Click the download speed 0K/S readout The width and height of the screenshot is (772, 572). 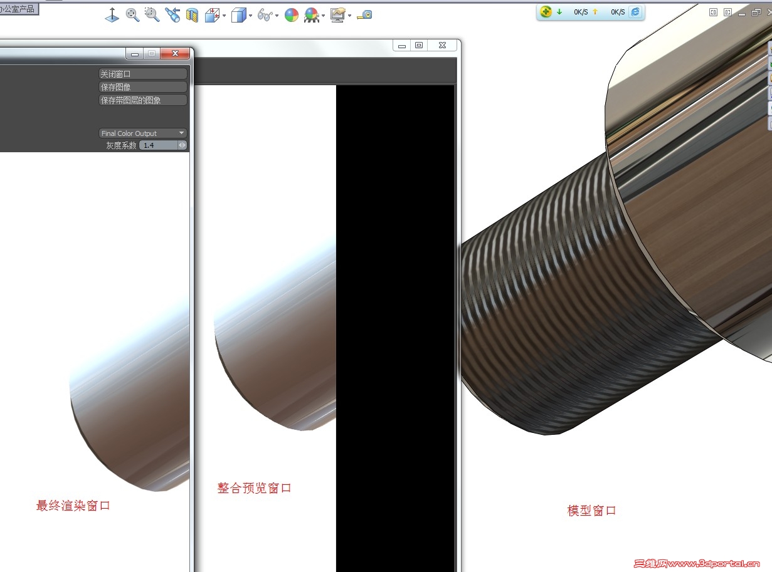(581, 13)
